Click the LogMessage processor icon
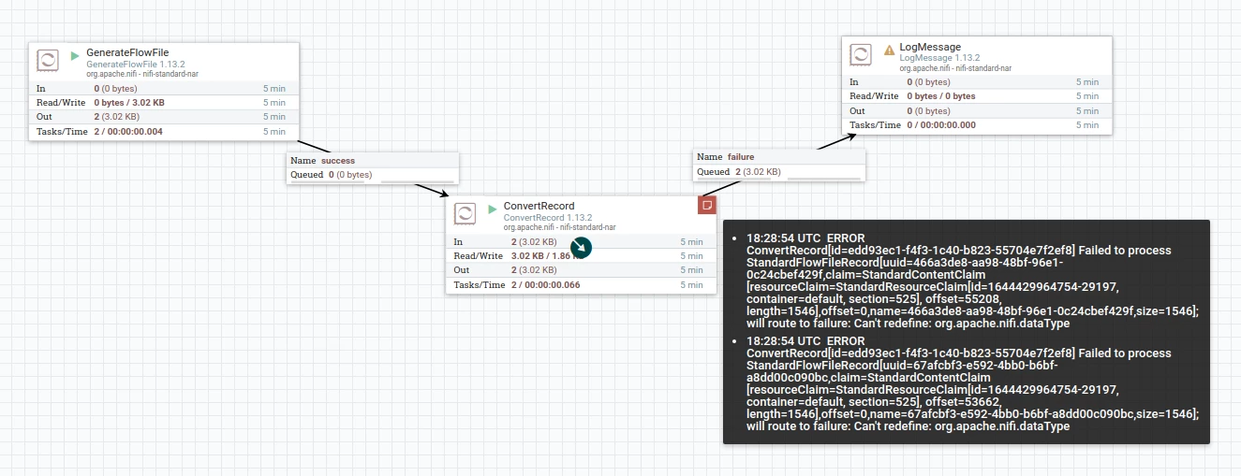 (861, 55)
